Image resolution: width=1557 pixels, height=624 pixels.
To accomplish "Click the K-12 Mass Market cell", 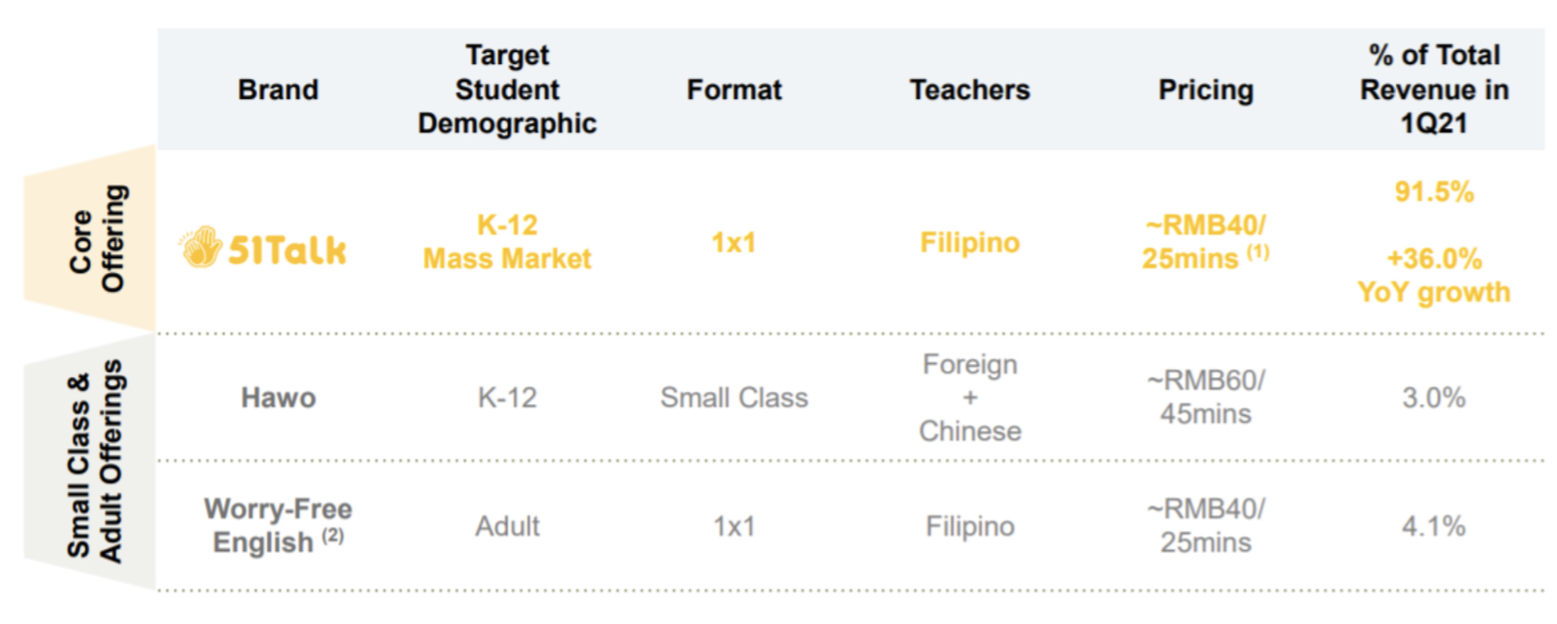I will pyautogui.click(x=507, y=242).
